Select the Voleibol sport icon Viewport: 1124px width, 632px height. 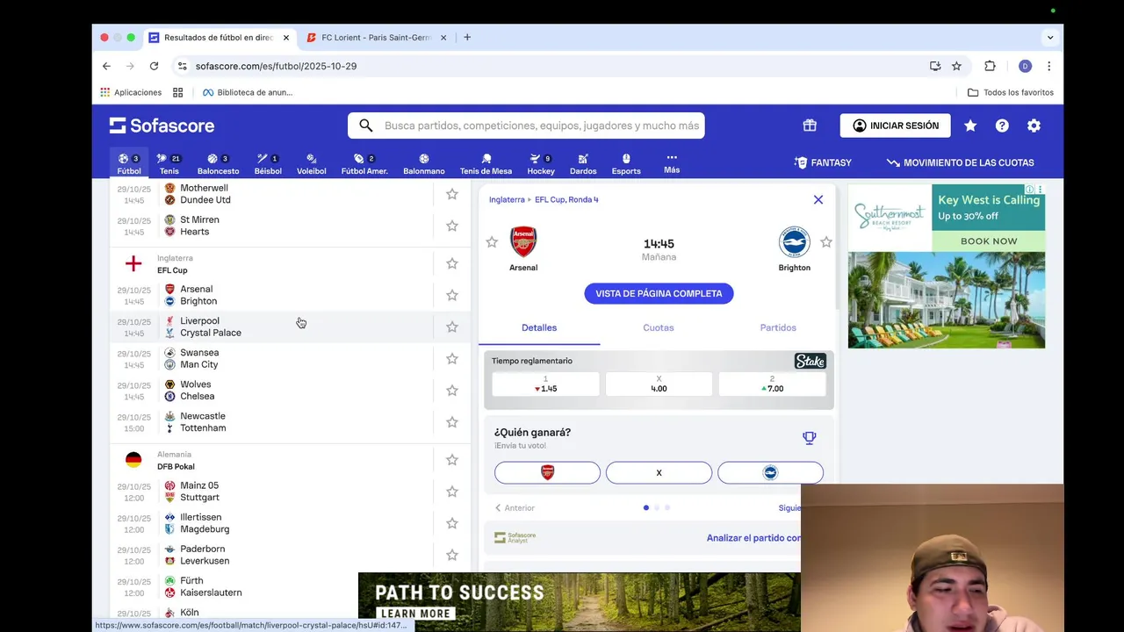(312, 164)
